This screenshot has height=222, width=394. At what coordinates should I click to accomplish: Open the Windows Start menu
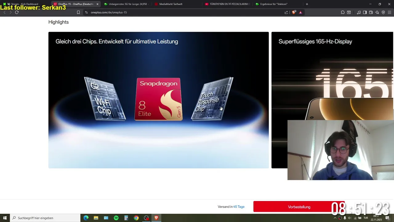[x=5, y=218]
